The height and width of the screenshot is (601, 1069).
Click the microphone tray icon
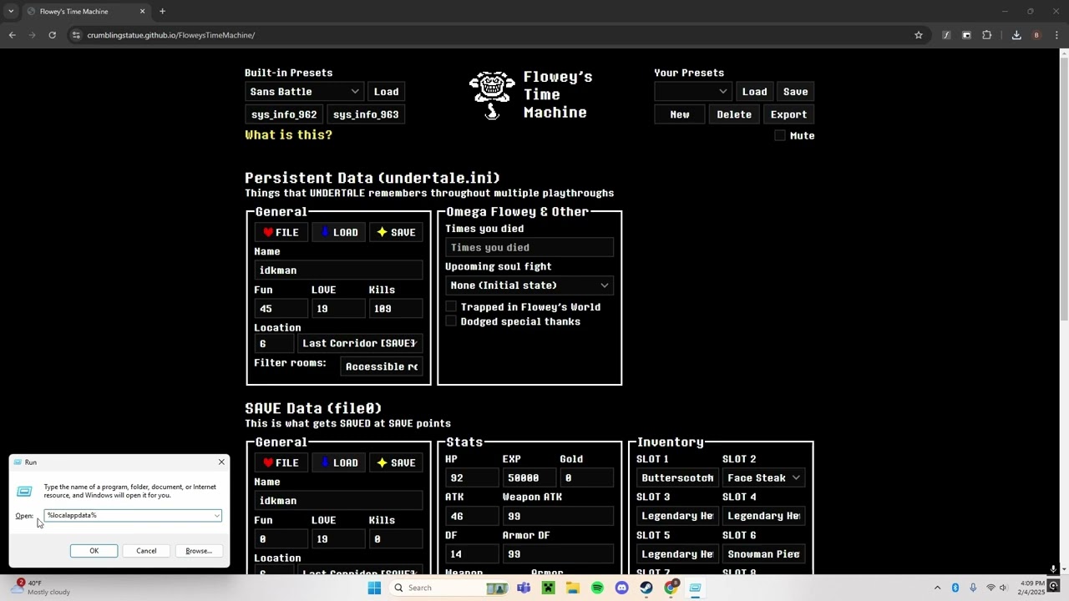tap(973, 588)
